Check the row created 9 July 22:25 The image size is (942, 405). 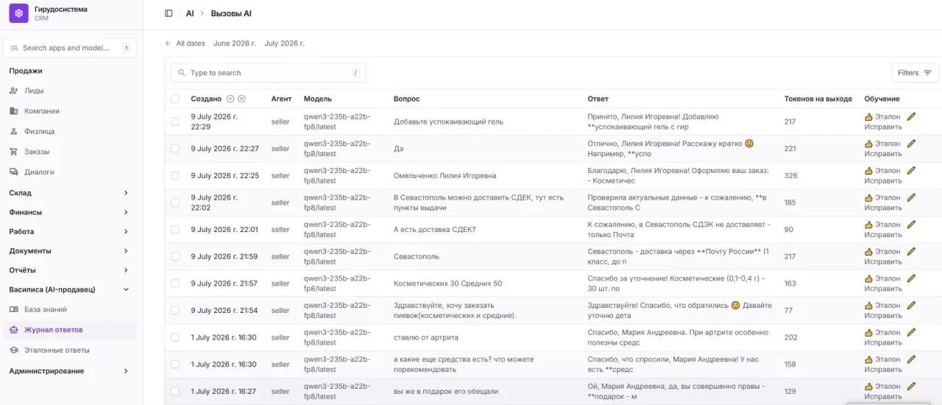pos(174,175)
